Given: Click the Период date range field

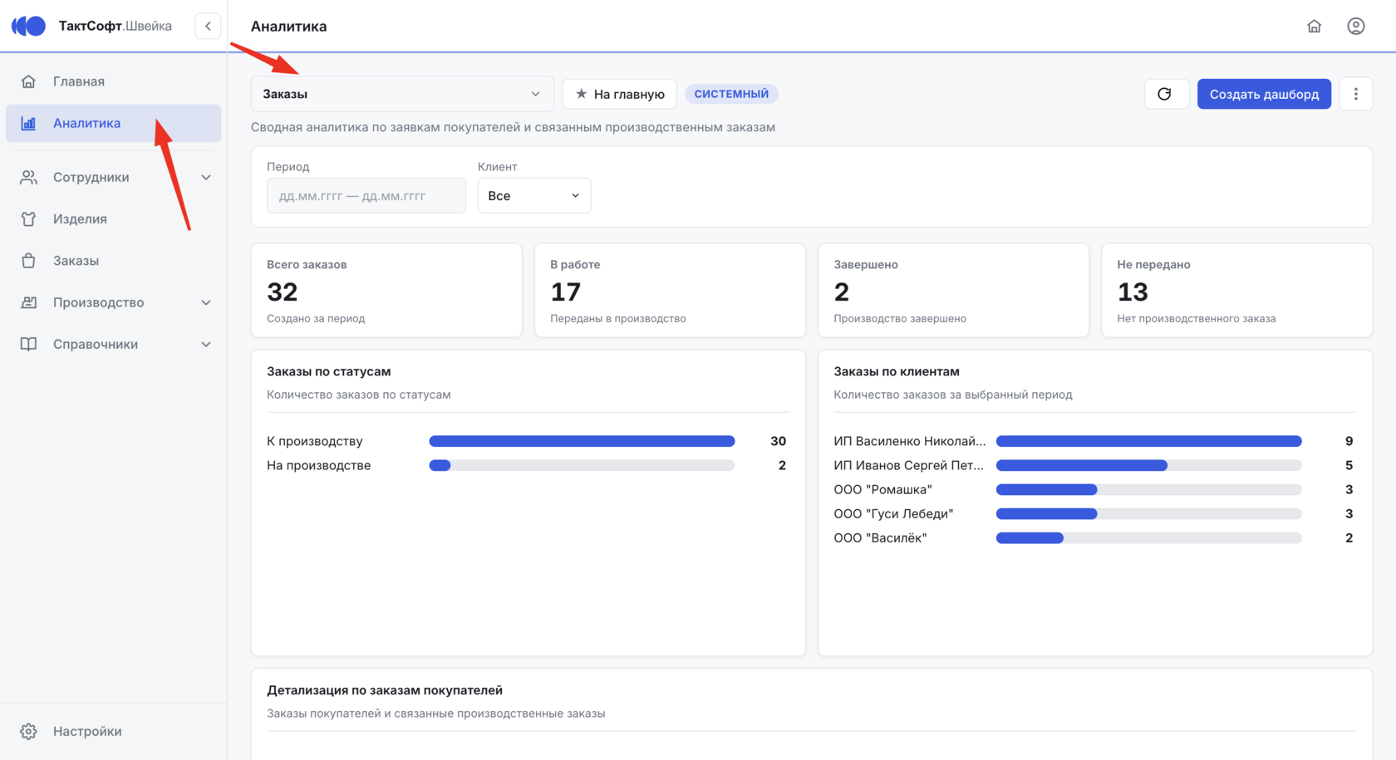Looking at the screenshot, I should [366, 195].
